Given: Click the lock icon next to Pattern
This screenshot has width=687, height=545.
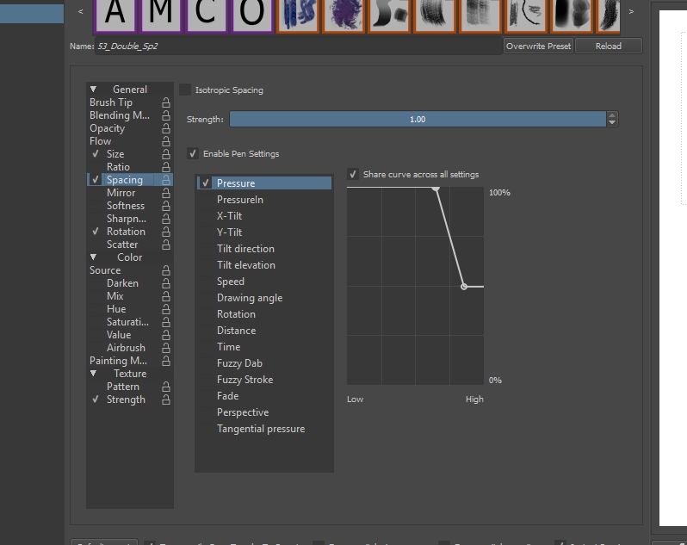Looking at the screenshot, I should click(x=166, y=387).
